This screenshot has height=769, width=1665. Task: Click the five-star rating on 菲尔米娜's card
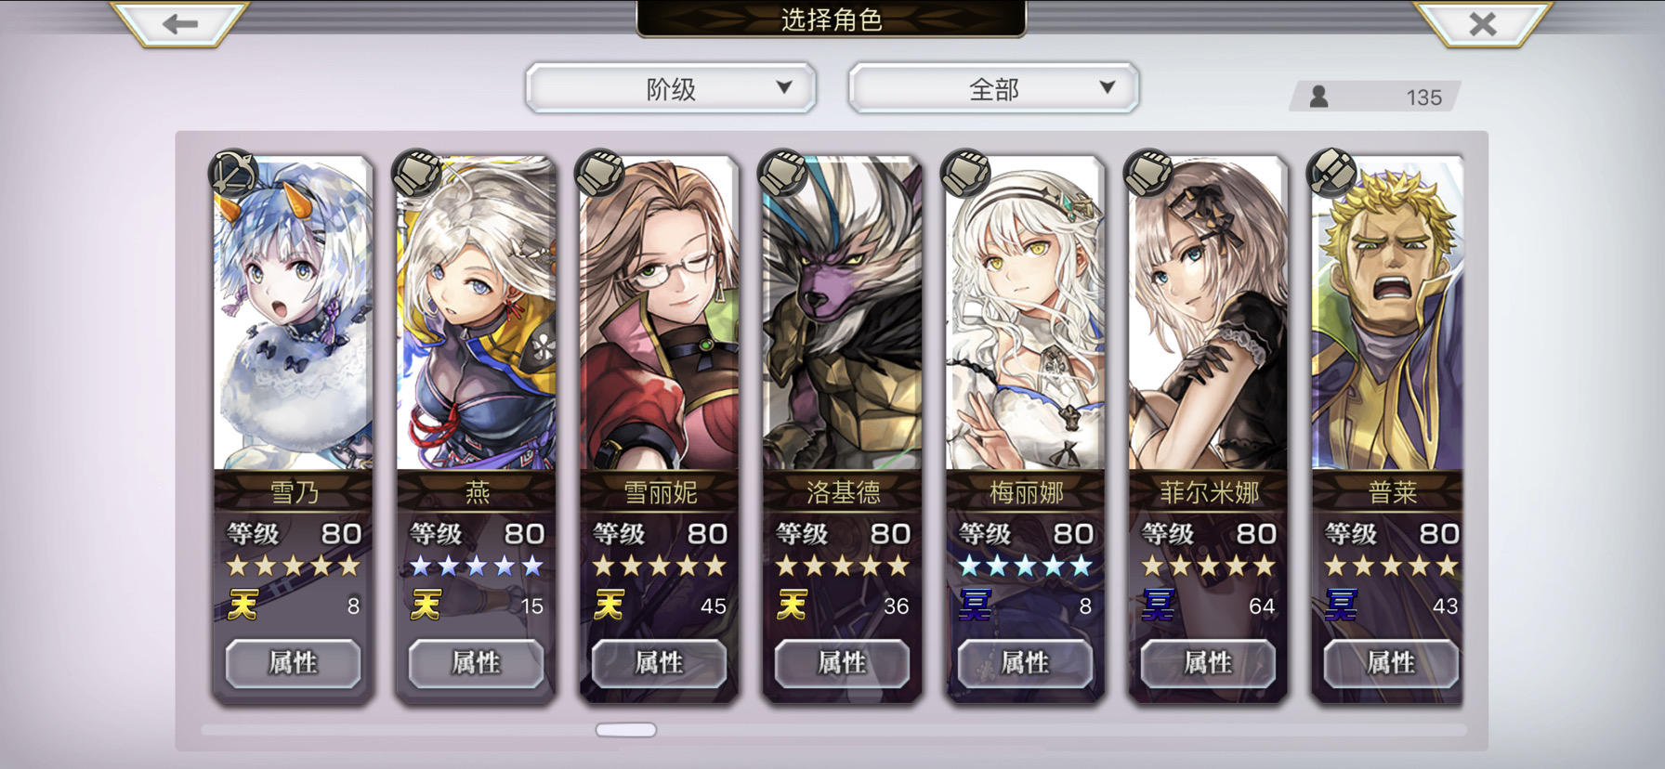(x=1208, y=565)
